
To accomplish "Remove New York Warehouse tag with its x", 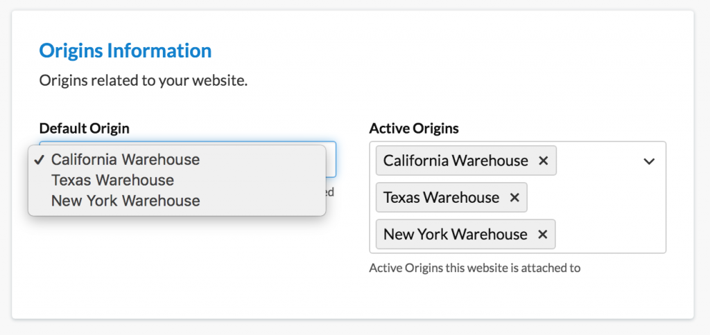I will pos(543,234).
